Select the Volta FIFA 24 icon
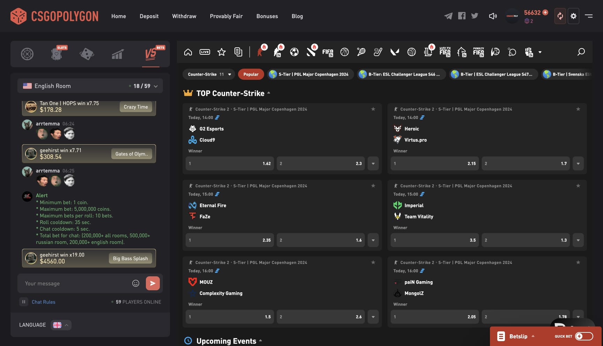 tap(445, 52)
